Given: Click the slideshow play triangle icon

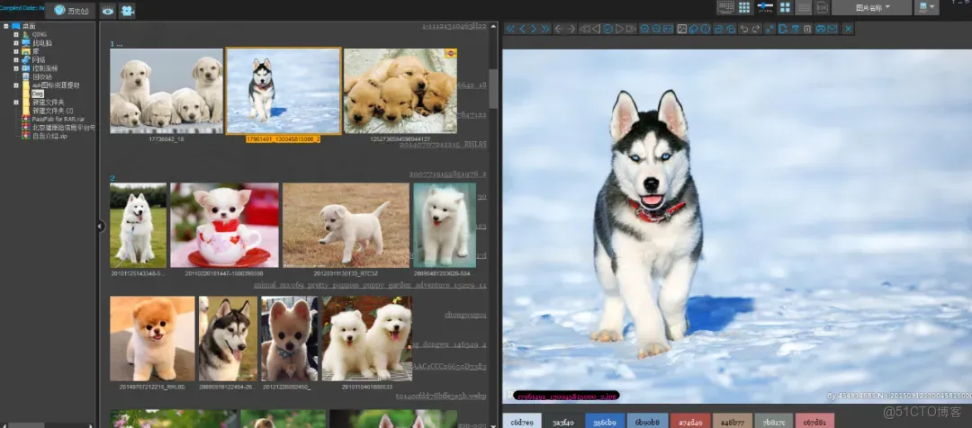Looking at the screenshot, I should click(x=620, y=29).
